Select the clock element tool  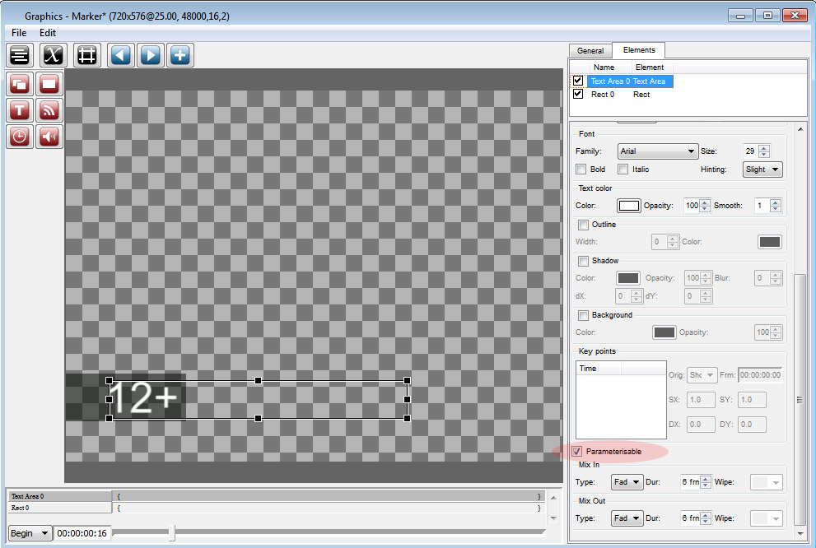pos(20,137)
